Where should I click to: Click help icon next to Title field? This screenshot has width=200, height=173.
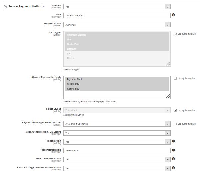coord(173,15)
